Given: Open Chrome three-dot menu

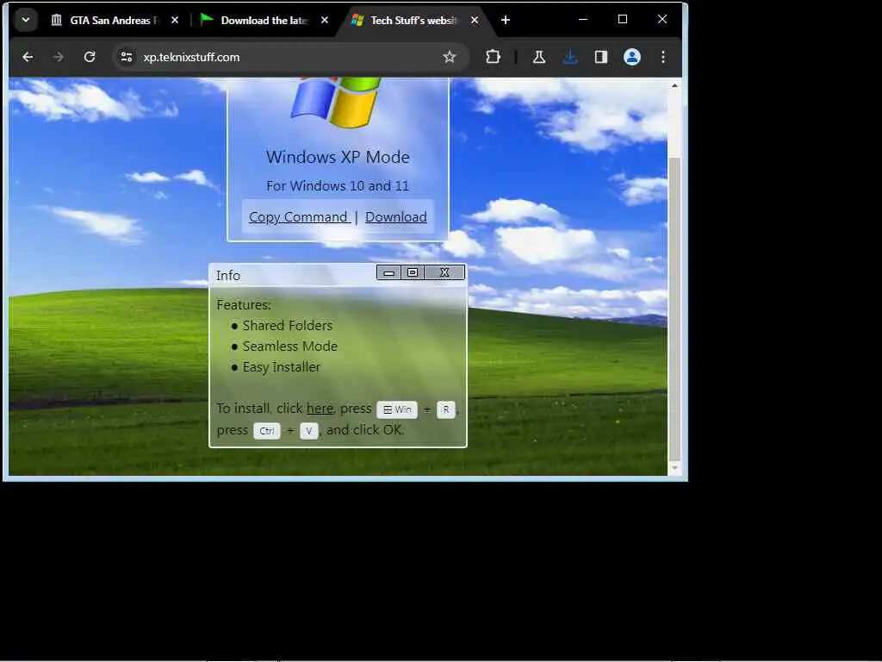Looking at the screenshot, I should (x=663, y=57).
